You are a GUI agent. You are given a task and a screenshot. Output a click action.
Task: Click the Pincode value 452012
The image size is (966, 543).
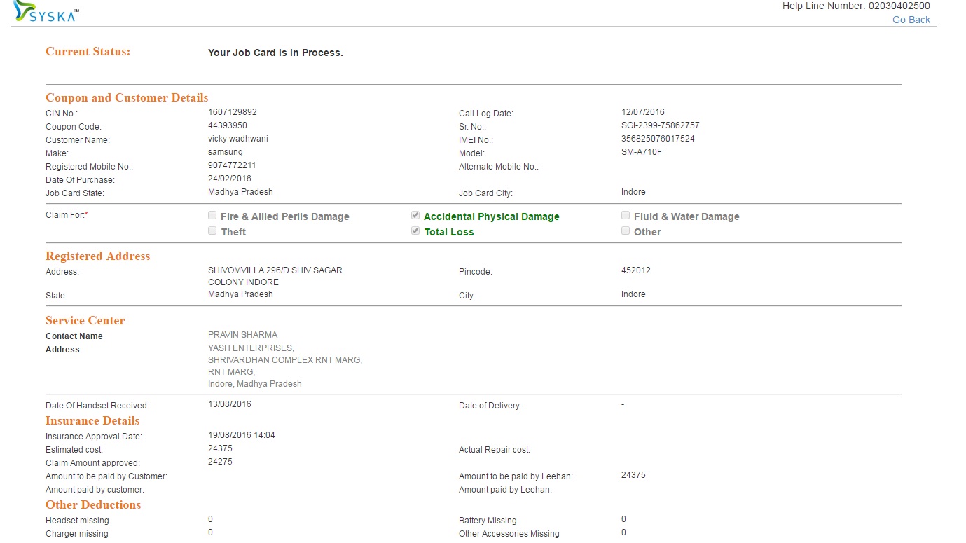[635, 270]
